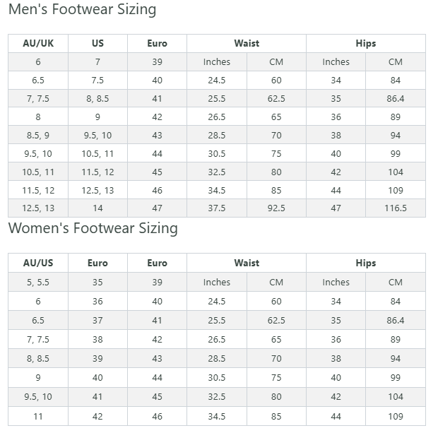
Task: Click "9.5, 10" in women's AU/US column
Action: pos(38,398)
